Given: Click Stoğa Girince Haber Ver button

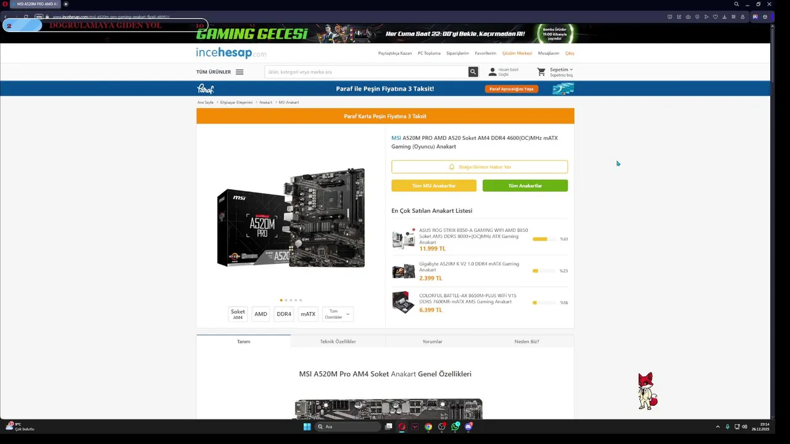Looking at the screenshot, I should click(x=480, y=167).
